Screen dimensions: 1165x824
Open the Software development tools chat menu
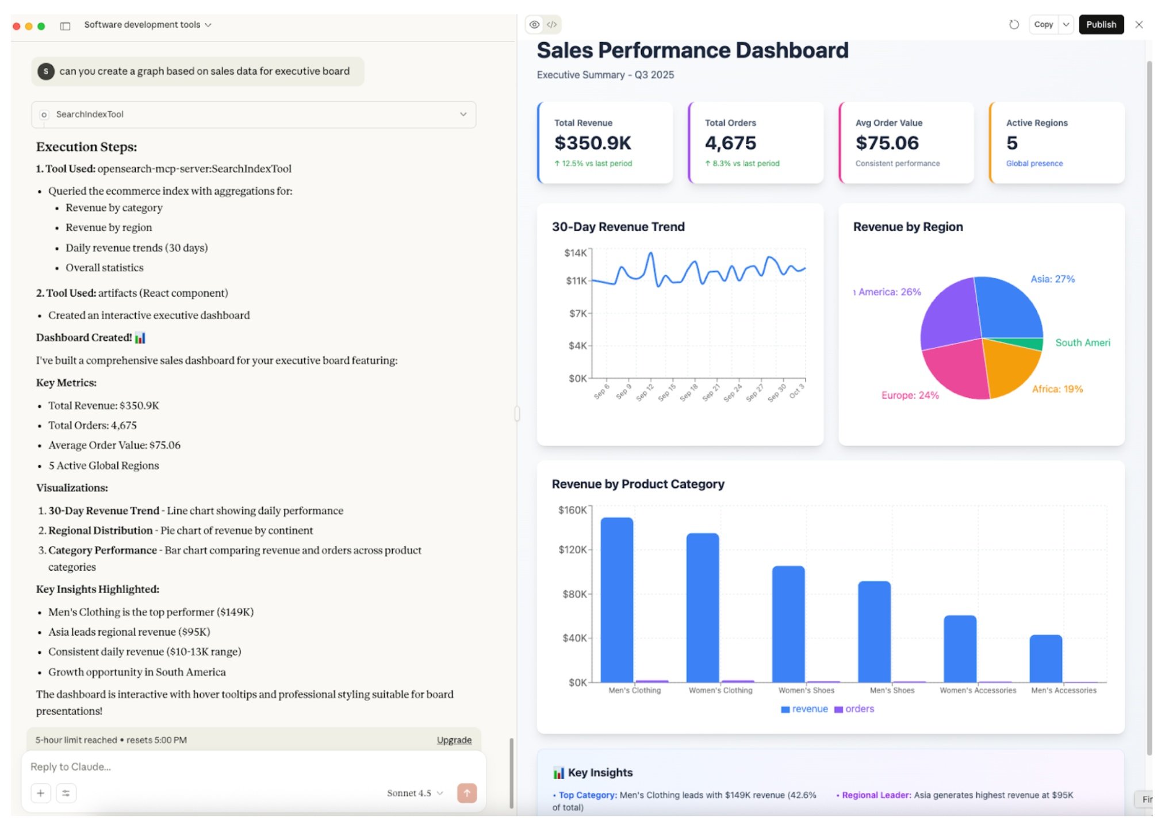point(148,25)
